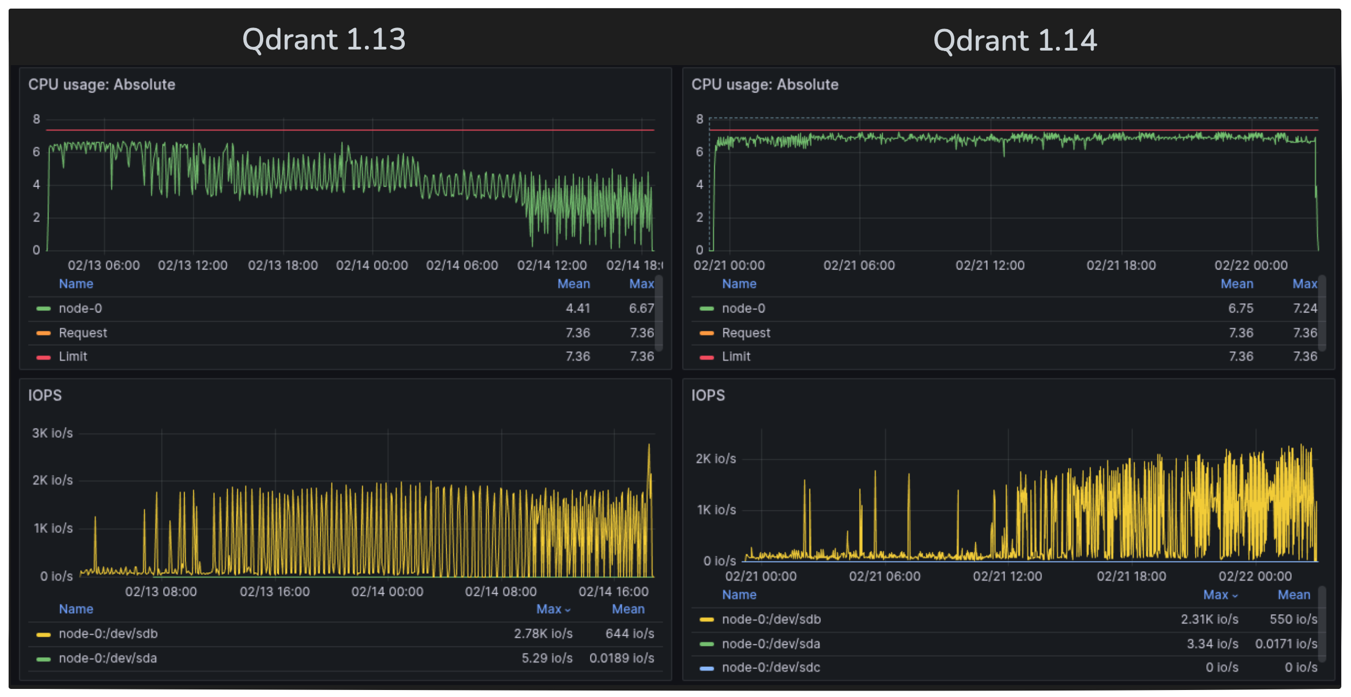
Task: Open the Max sort dropdown in Qdrant 1.14 IOPS legend
Action: click(1220, 595)
